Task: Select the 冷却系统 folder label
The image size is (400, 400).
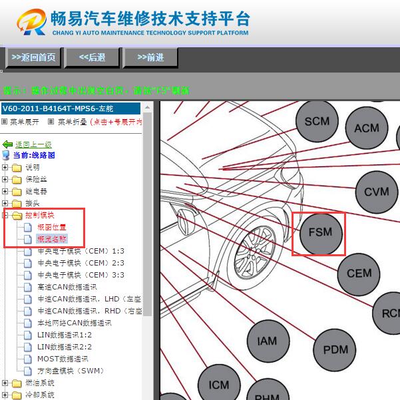Action: click(40, 395)
